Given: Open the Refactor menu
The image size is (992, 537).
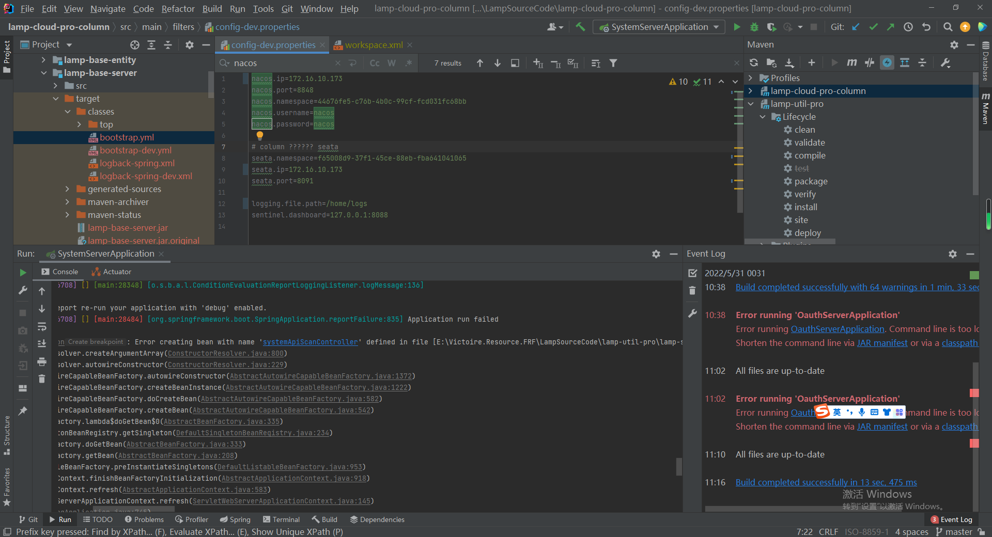Looking at the screenshot, I should (x=178, y=8).
